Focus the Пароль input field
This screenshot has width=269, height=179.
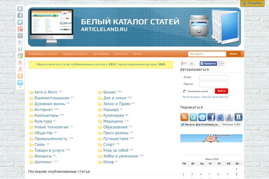(x=213, y=84)
